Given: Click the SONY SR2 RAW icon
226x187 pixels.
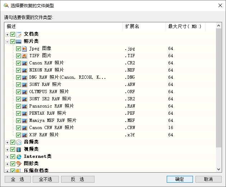Looking at the screenshot, I should click(x=24, y=99).
